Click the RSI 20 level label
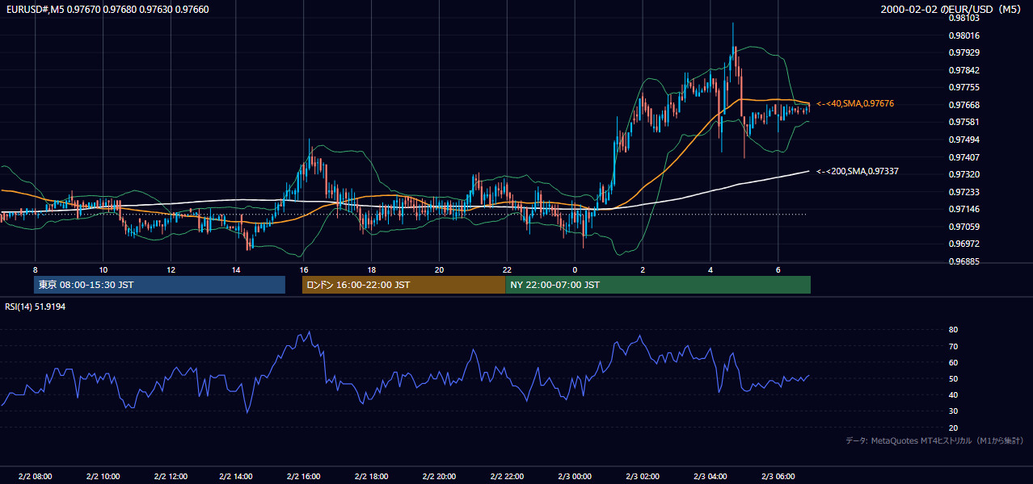Screen dimensions: 1033x484 pos(953,428)
